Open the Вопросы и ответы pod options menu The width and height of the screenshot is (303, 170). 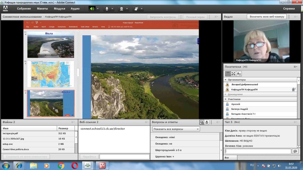[218, 122]
